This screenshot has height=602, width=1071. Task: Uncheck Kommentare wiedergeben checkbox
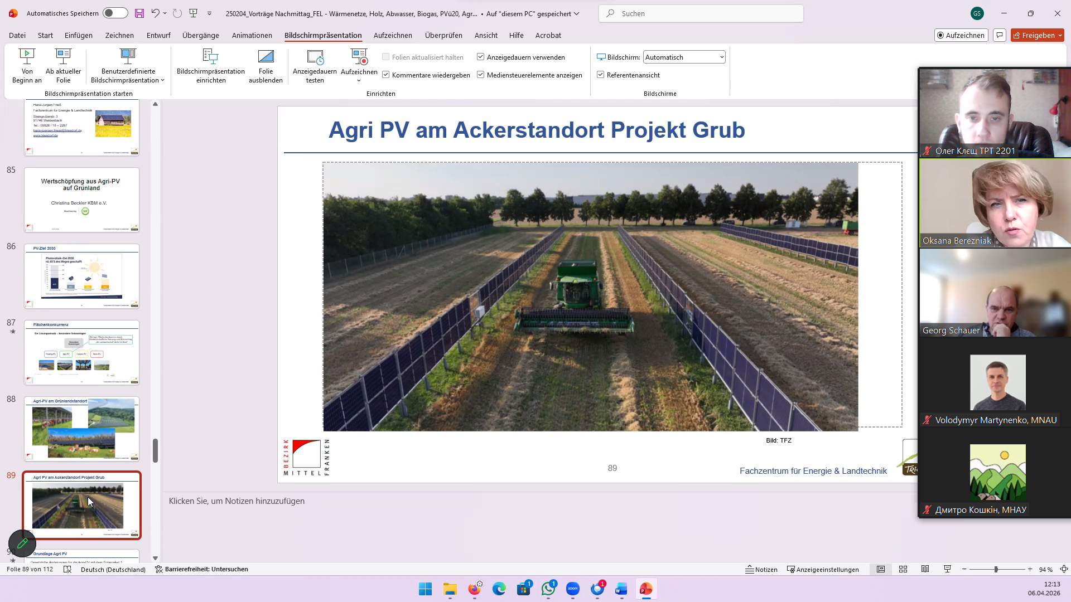click(385, 75)
